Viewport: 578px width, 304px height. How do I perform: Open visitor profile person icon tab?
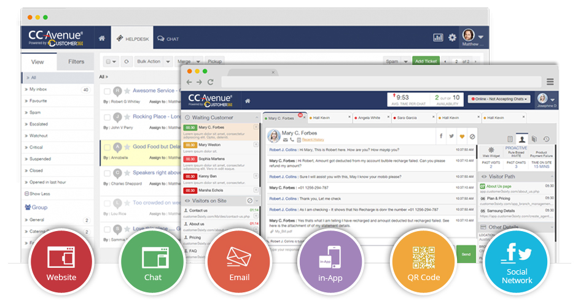click(x=522, y=139)
